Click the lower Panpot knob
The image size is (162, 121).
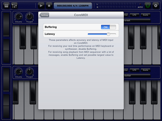29,72
